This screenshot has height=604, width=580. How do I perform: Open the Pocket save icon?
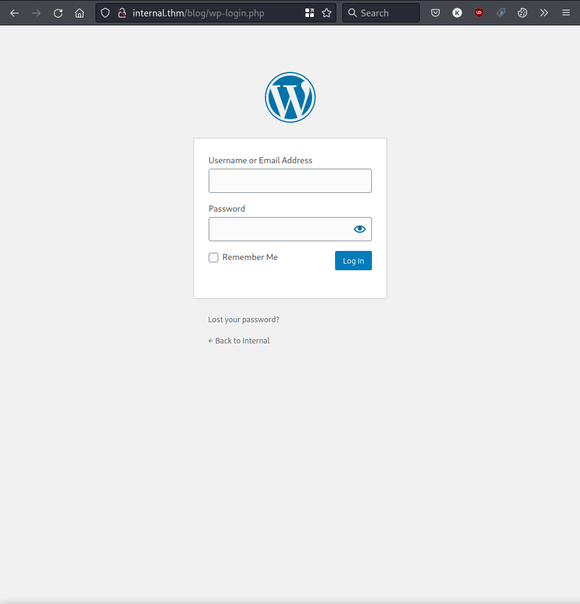[435, 13]
